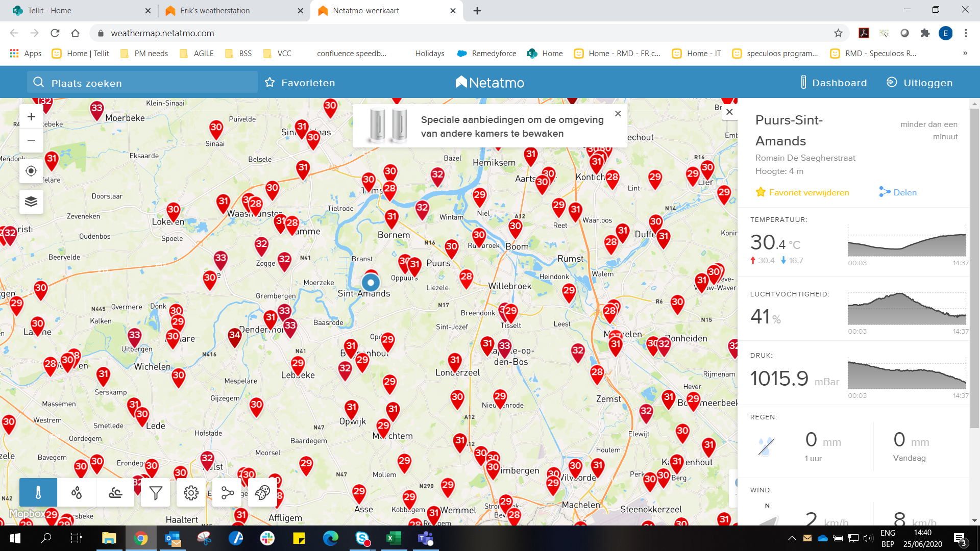This screenshot has width=980, height=551.
Task: Select the temperature layer thermometer icon
Action: click(x=38, y=492)
